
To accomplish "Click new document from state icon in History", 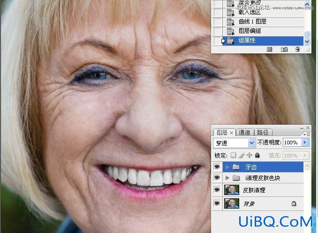I will [x=269, y=49].
